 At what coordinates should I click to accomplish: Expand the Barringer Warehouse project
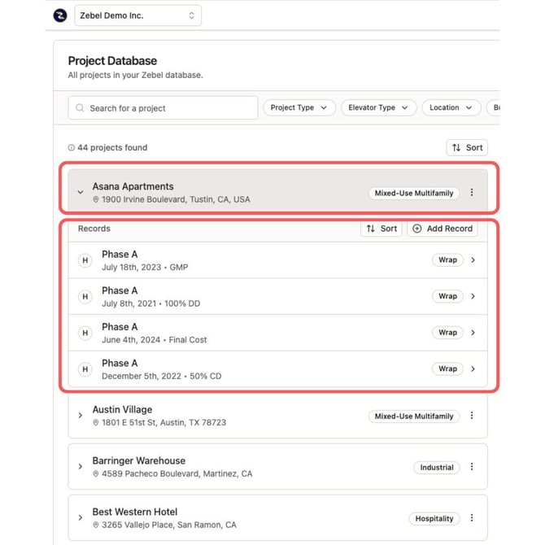coord(81,467)
